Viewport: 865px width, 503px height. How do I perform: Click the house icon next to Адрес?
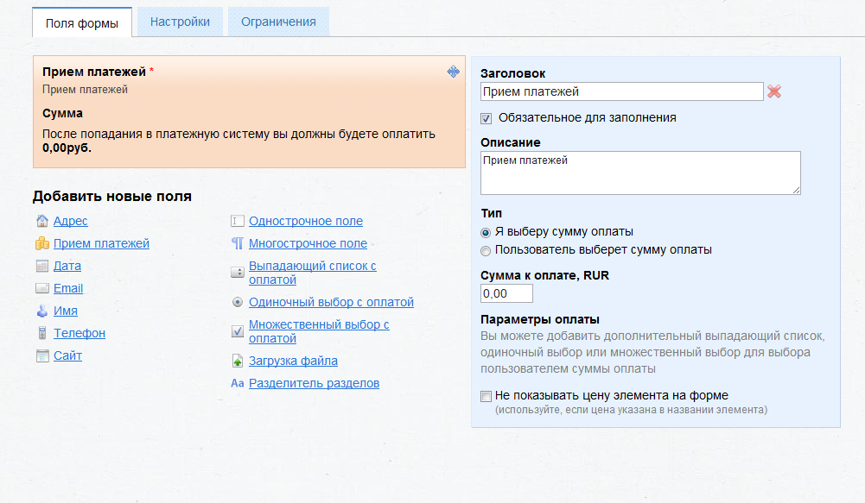pyautogui.click(x=41, y=221)
